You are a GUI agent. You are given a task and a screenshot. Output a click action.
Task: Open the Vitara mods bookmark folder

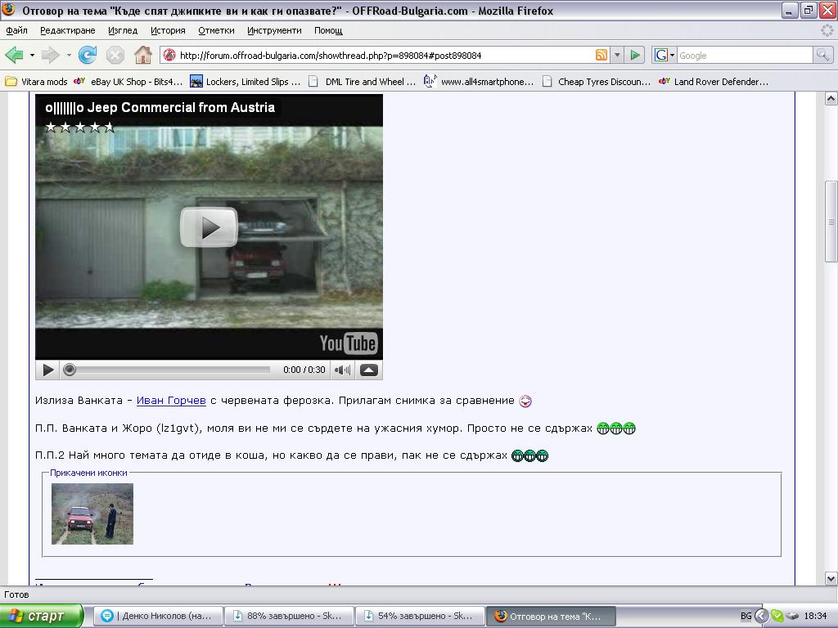click(x=36, y=82)
